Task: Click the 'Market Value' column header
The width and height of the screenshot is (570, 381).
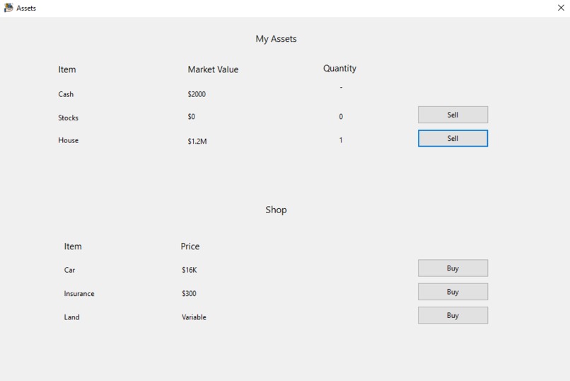Action: click(213, 69)
